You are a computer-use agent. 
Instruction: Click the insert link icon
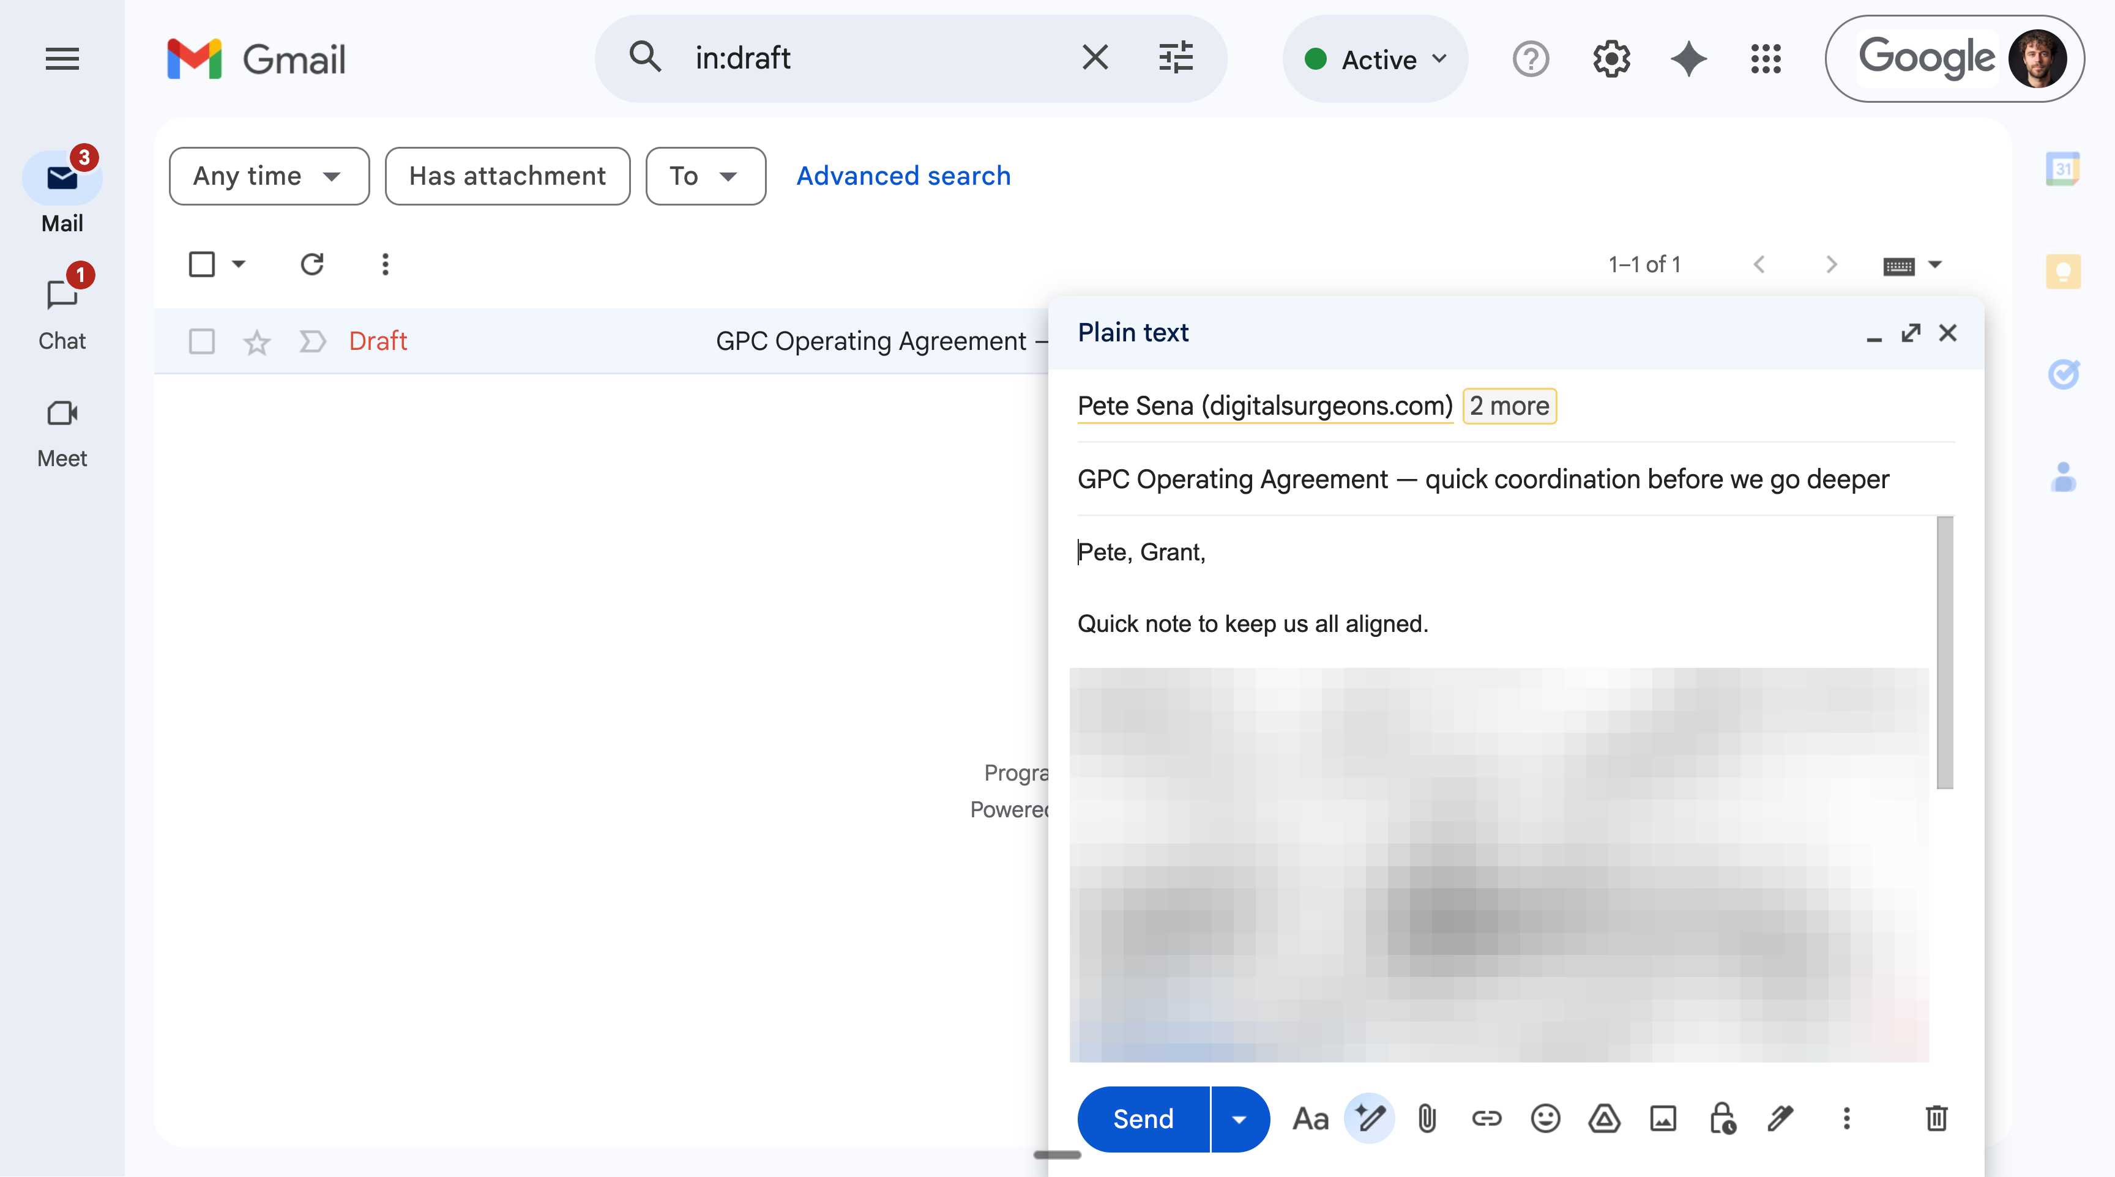(x=1486, y=1119)
